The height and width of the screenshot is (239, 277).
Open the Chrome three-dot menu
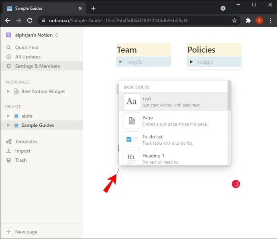tap(271, 20)
